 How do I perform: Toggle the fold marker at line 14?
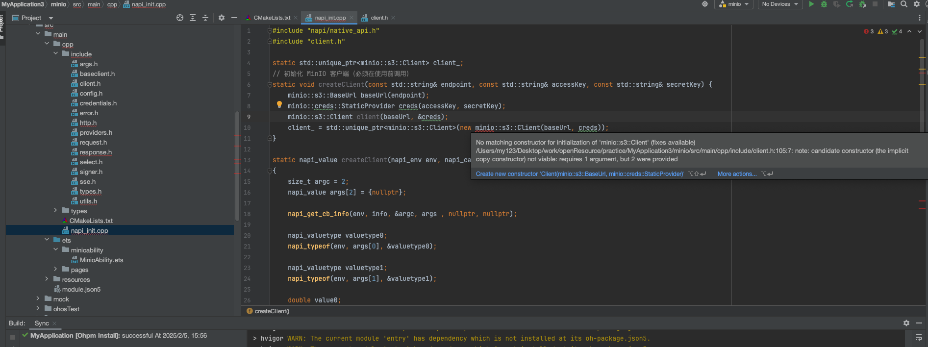(x=270, y=171)
